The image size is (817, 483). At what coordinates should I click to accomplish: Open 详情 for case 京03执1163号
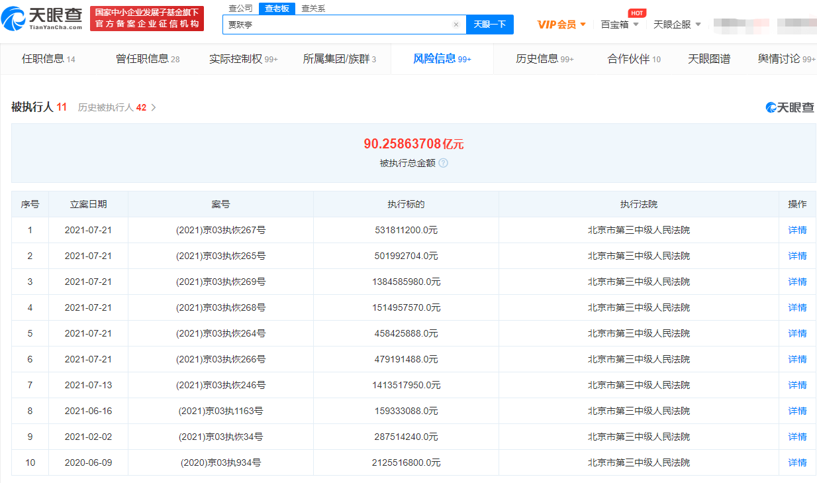pos(797,411)
